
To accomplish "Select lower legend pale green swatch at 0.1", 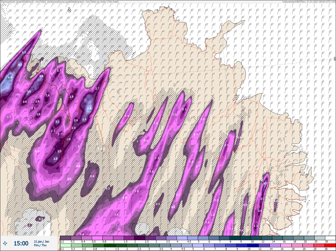I will click(x=66, y=245).
